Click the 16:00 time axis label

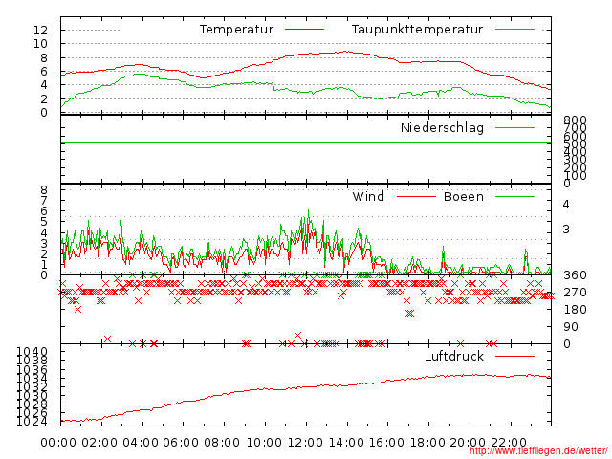pos(386,443)
